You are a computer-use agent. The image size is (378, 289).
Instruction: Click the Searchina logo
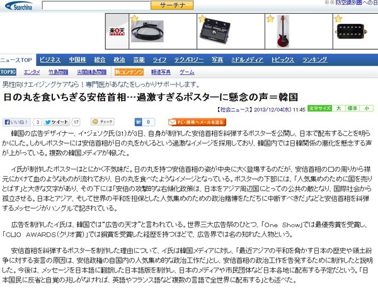point(19,6)
